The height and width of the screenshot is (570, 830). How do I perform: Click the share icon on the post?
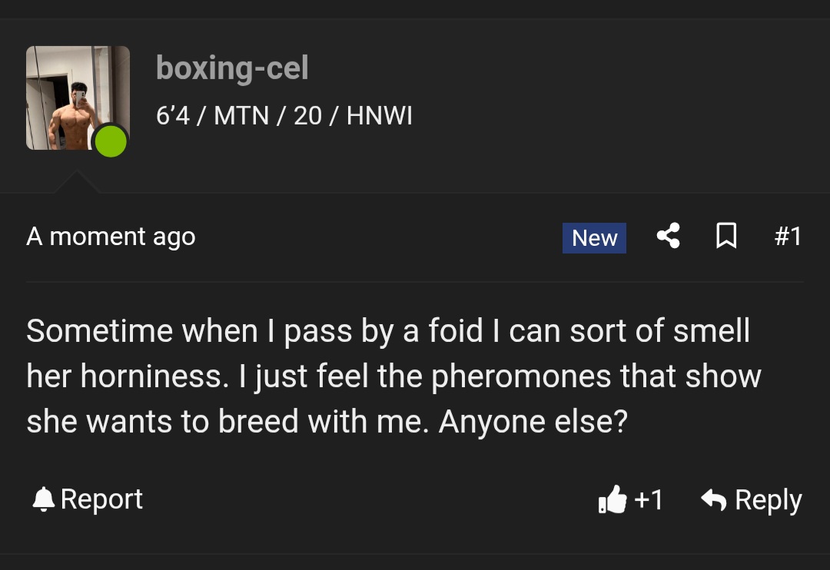pos(668,237)
